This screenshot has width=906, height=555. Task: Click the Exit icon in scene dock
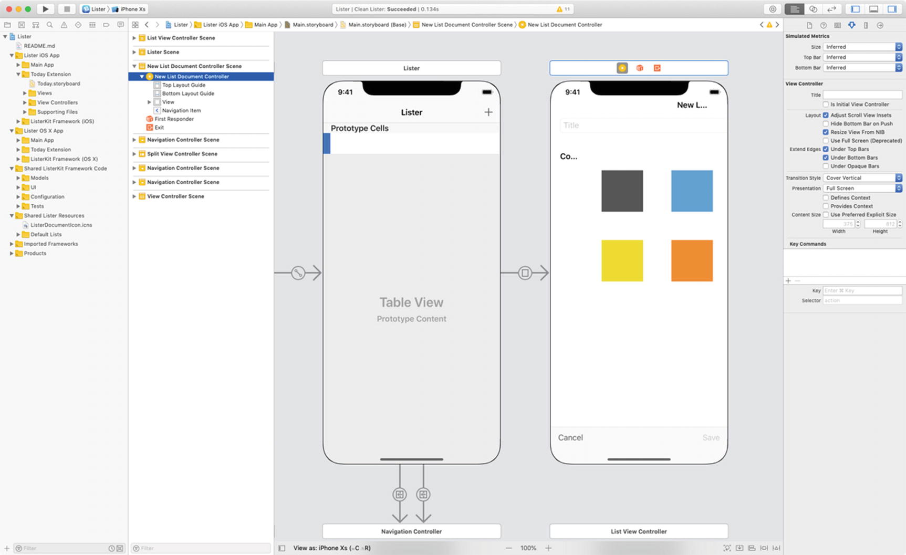[x=657, y=68]
